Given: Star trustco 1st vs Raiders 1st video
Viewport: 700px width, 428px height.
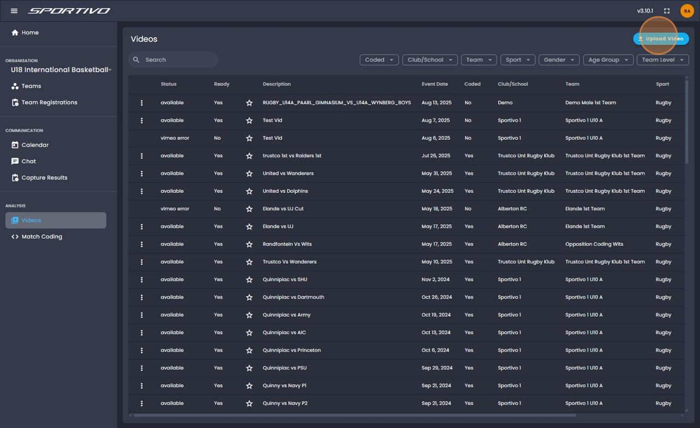Looking at the screenshot, I should coord(249,156).
